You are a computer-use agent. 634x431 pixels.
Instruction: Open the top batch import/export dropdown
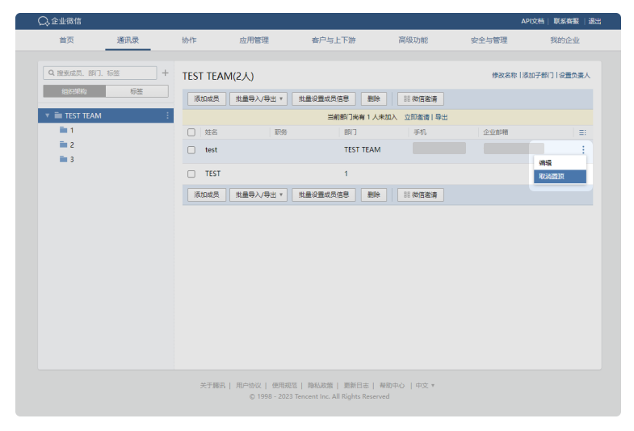258,98
